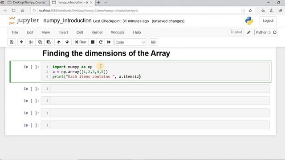Insert a cell below using plus icon
Image resolution: width=285 pixels, height=160 pixels.
[21, 42]
